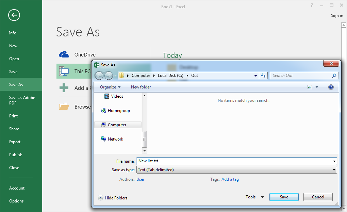Click the Sign in link
Viewport: 347px width, 212px height.
[x=337, y=16]
